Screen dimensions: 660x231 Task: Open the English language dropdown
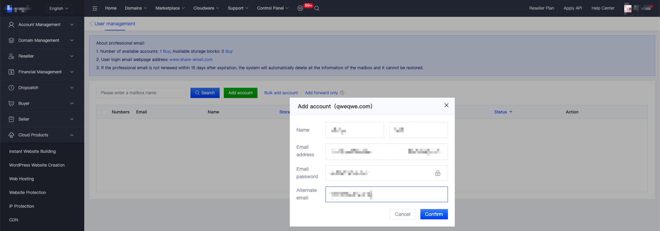click(x=59, y=8)
